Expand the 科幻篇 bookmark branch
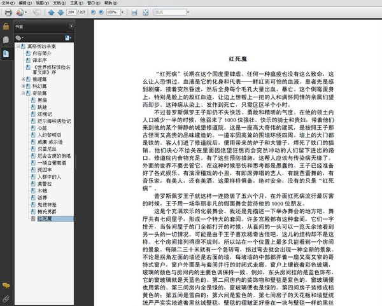 pyautogui.click(x=24, y=86)
